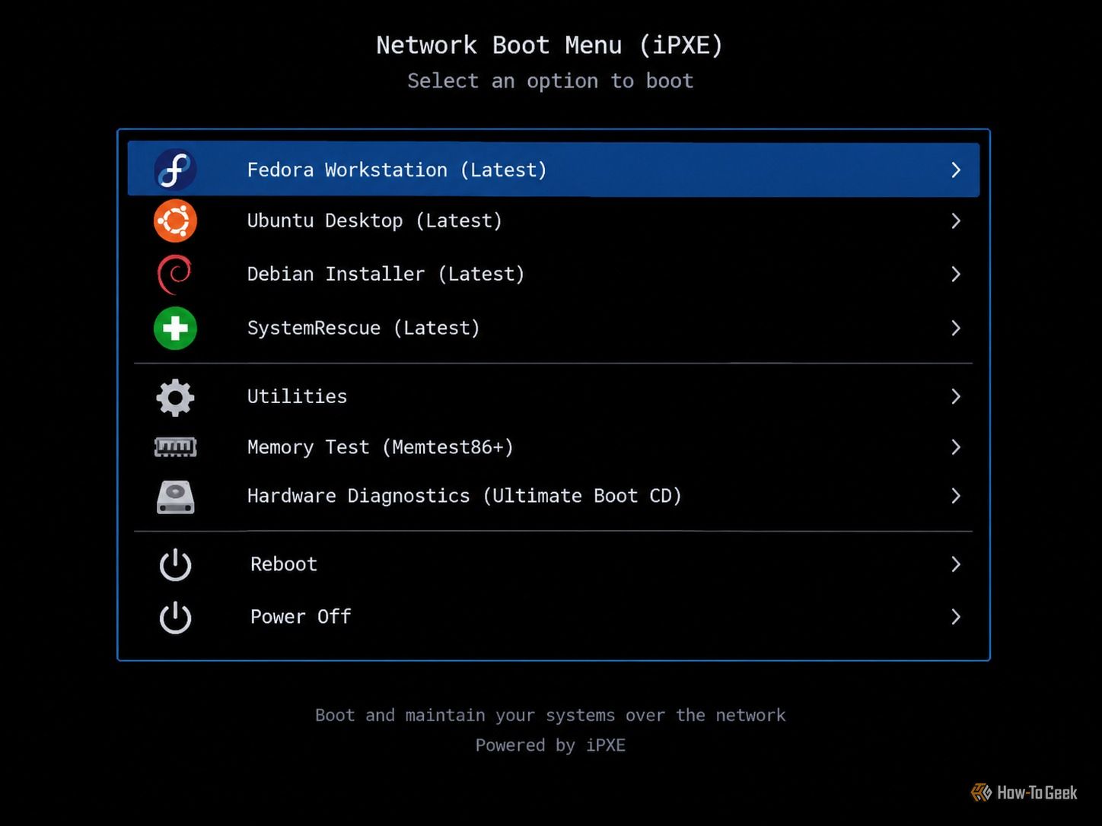
Task: Click the Power Off power icon
Action: tap(175, 617)
